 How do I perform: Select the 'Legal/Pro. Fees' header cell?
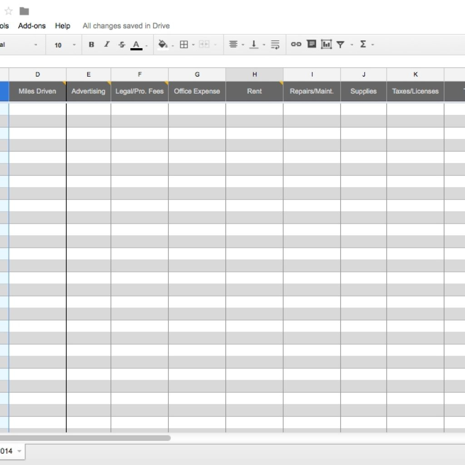pyautogui.click(x=140, y=91)
